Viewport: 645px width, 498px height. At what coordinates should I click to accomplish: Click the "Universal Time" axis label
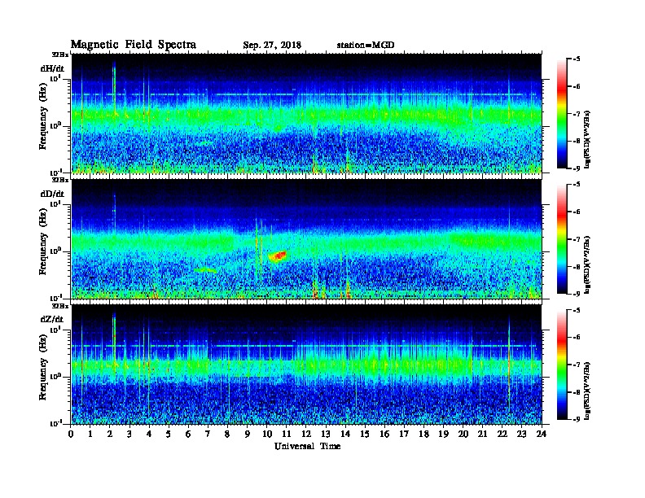[307, 446]
